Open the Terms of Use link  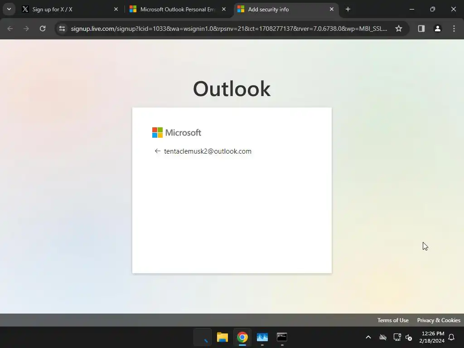pos(393,320)
